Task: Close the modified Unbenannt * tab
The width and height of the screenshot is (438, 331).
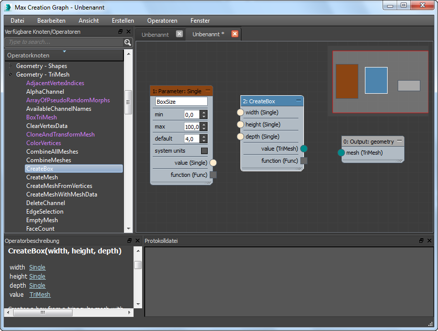Action: point(235,34)
